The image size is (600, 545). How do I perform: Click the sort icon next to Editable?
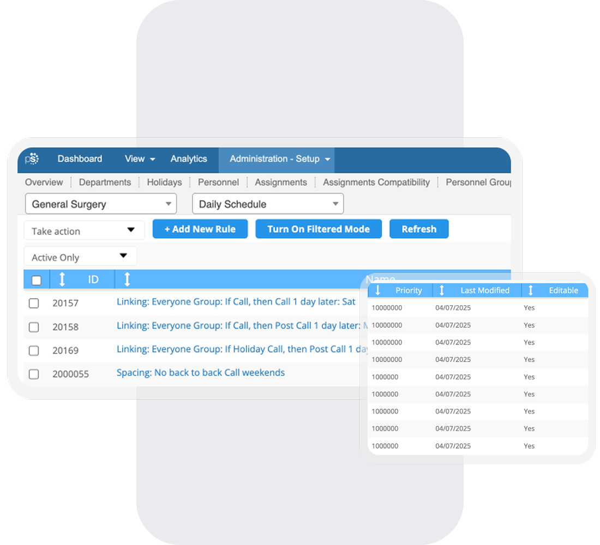coord(530,290)
